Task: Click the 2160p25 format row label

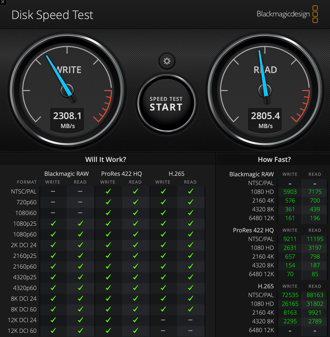Action: click(x=25, y=256)
